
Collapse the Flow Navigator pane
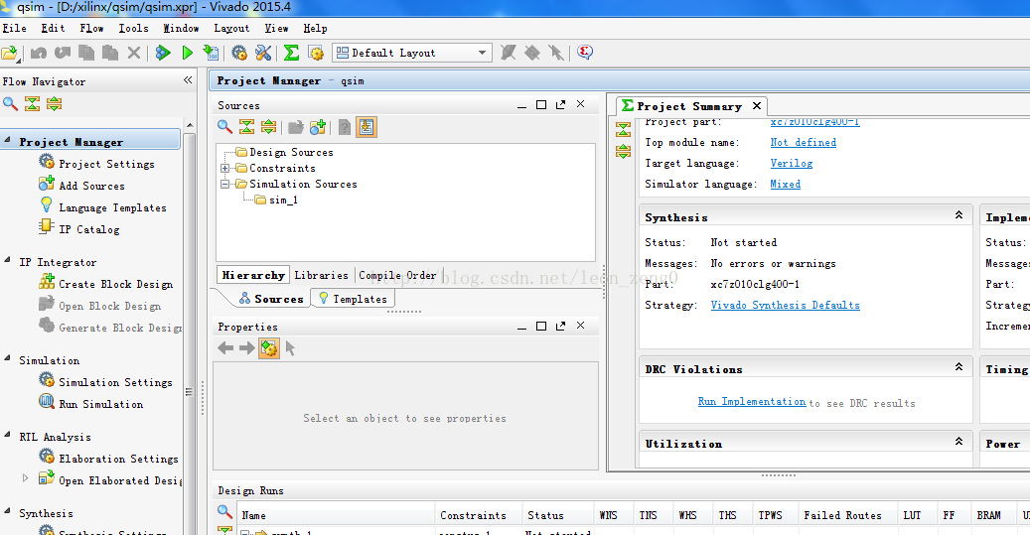click(188, 80)
